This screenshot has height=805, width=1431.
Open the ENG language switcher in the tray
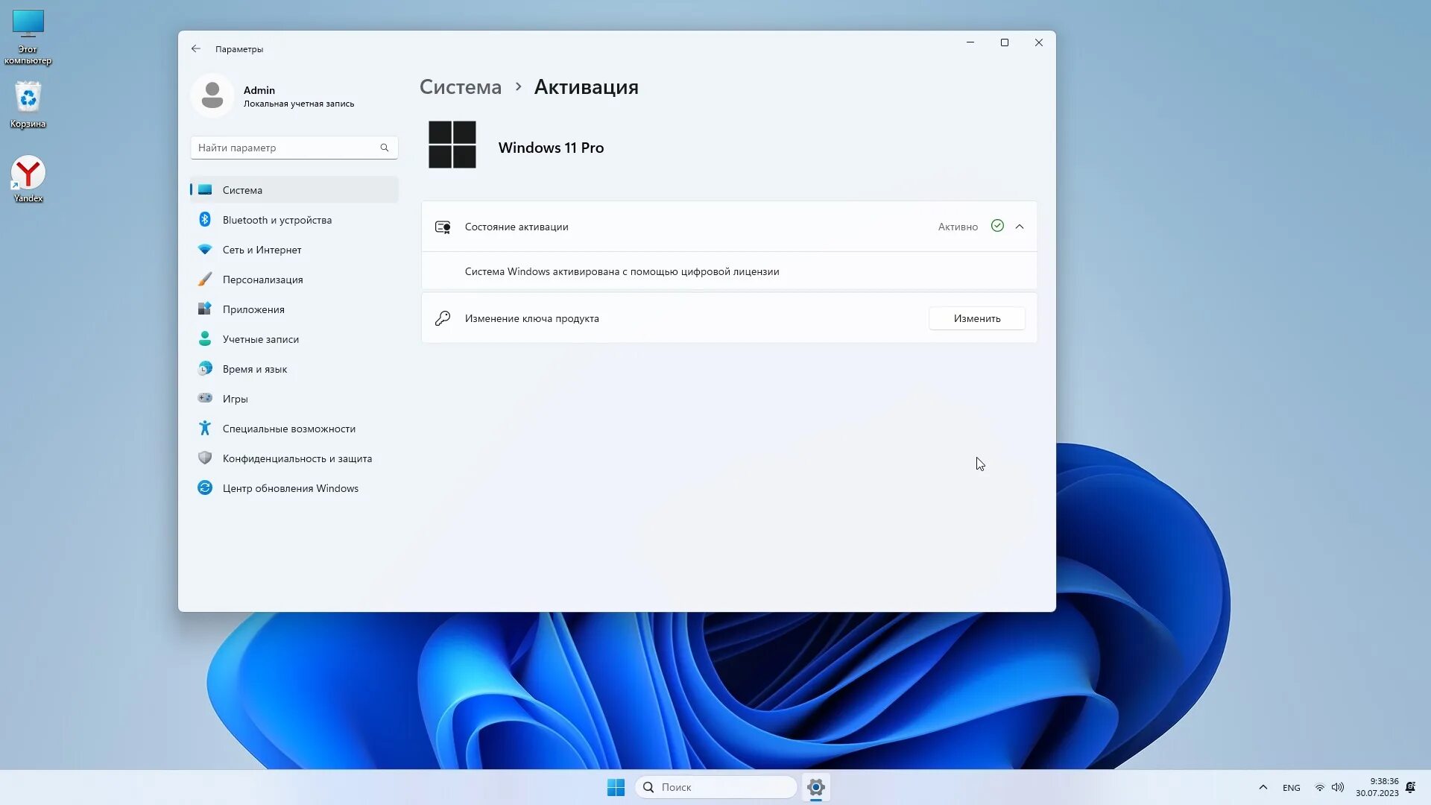click(1290, 786)
